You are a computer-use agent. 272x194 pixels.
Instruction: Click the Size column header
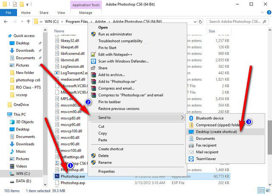click(x=212, y=31)
